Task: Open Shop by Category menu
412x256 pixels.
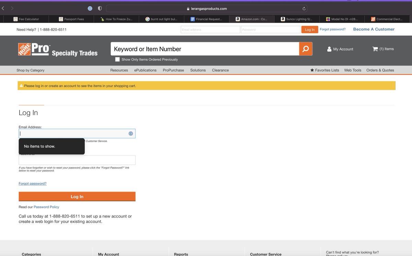Action: 31,70
